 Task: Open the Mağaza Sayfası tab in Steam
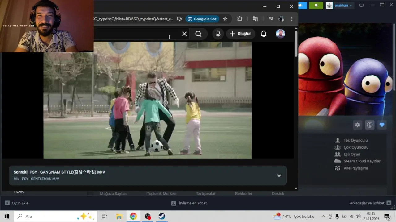114,194
